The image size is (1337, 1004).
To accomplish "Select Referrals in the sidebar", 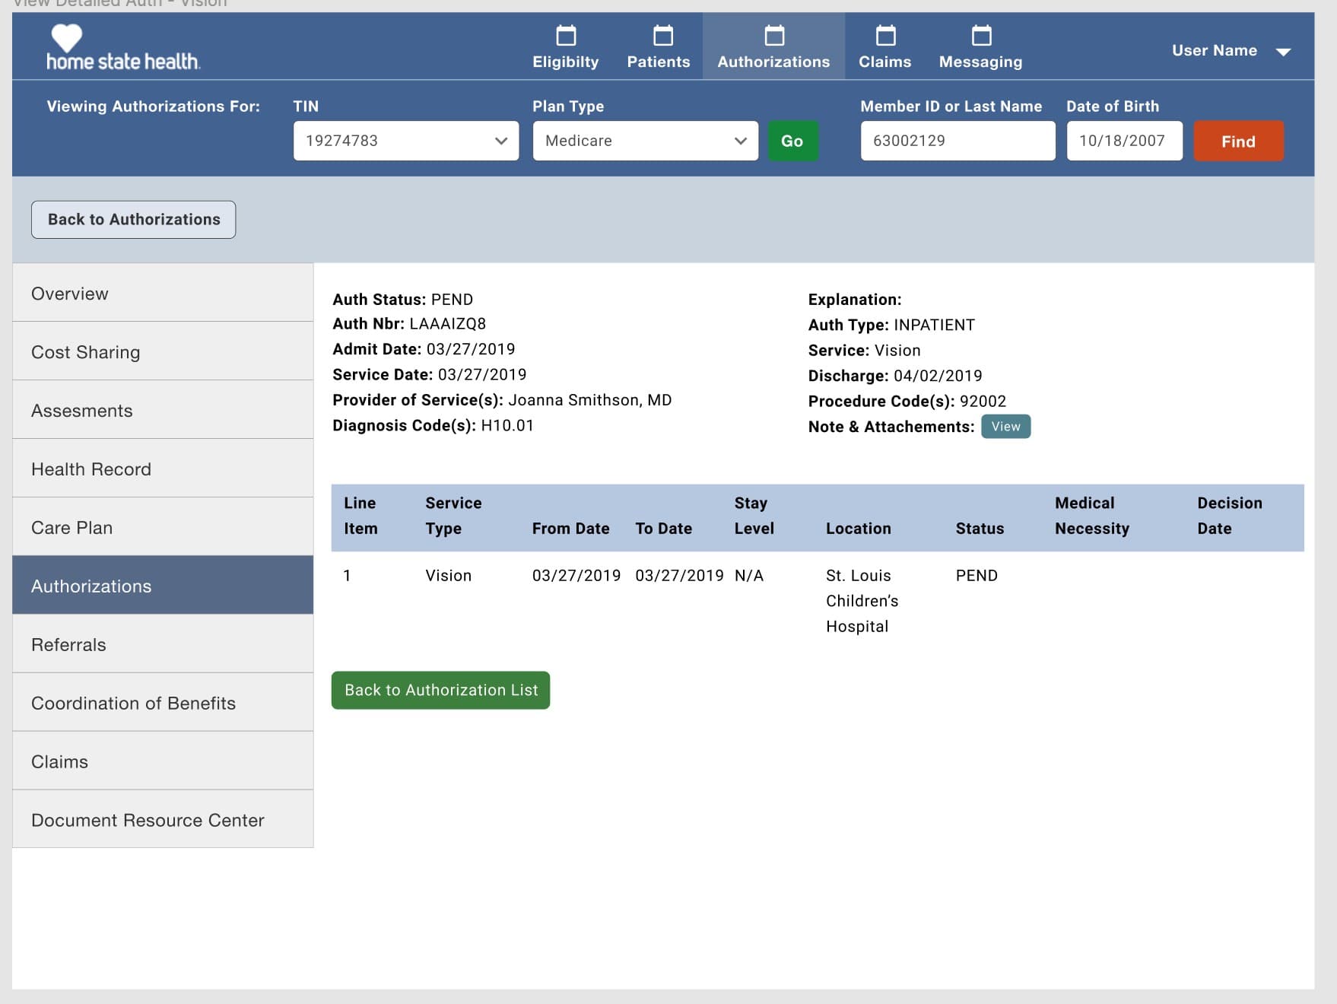I will tap(163, 644).
